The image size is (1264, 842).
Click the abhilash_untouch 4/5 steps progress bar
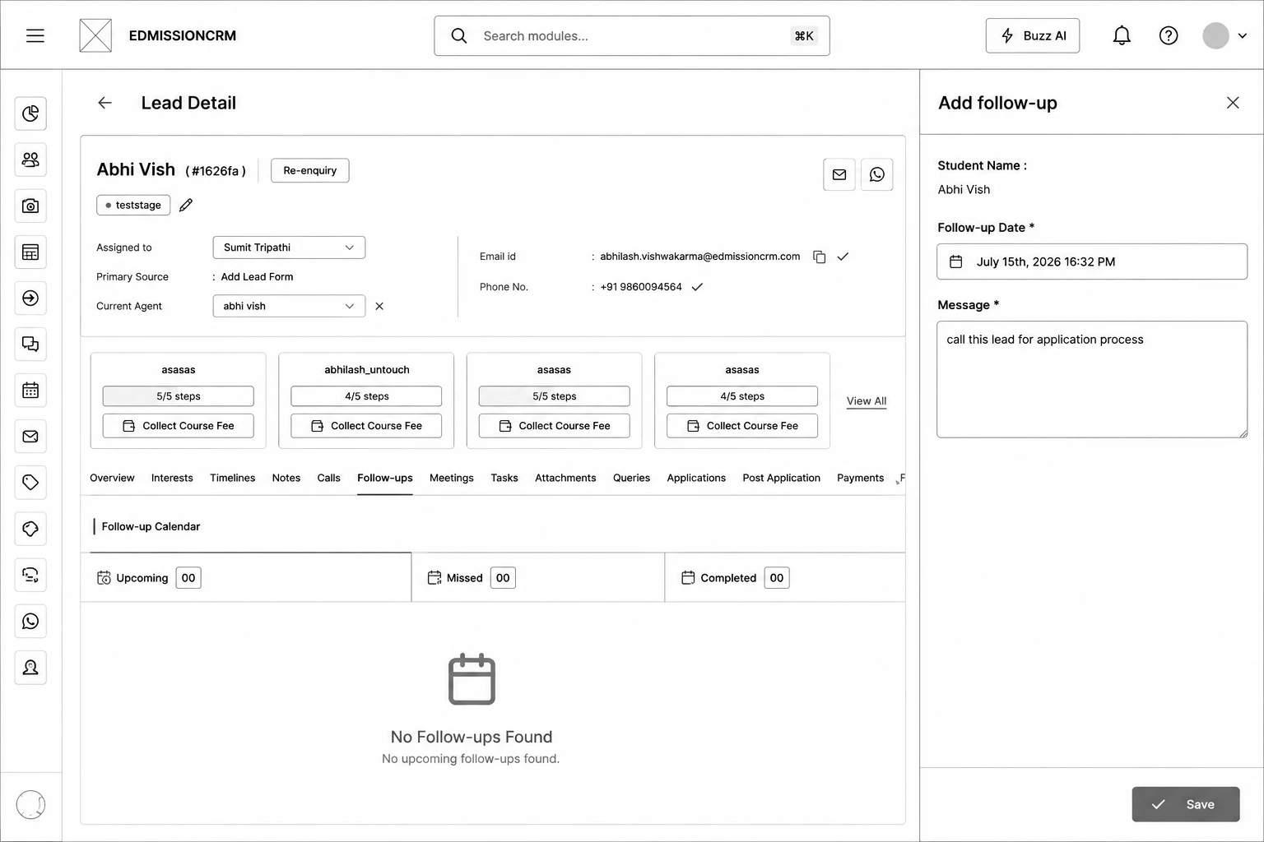[x=366, y=396]
